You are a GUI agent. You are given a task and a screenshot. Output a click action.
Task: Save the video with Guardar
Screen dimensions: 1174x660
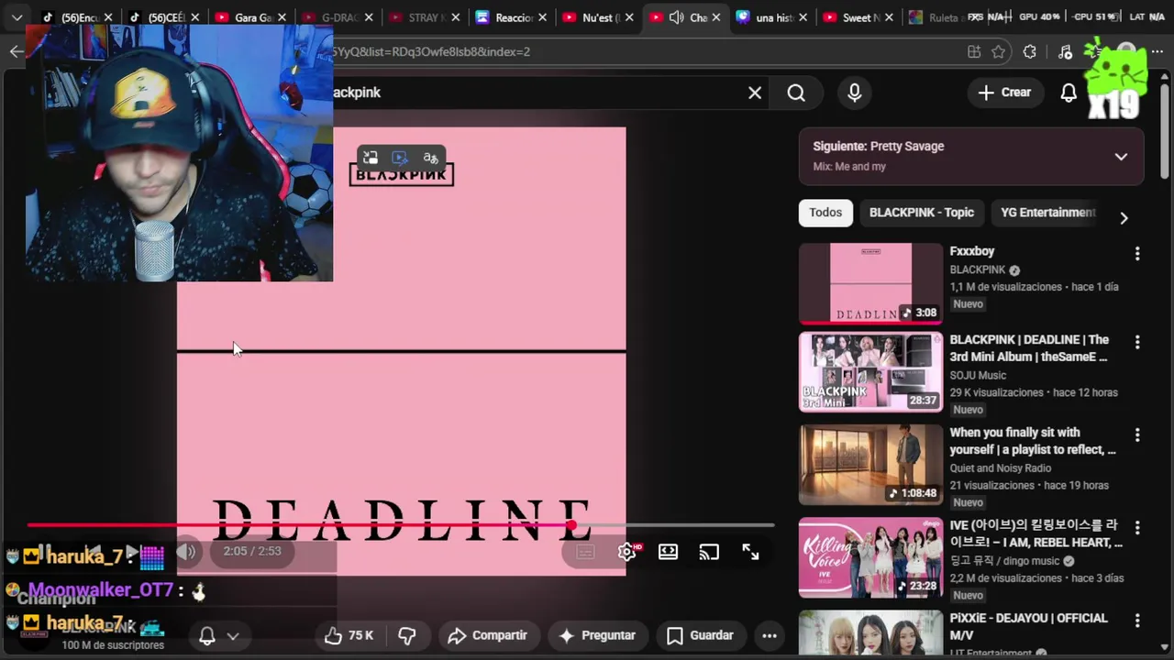click(701, 635)
